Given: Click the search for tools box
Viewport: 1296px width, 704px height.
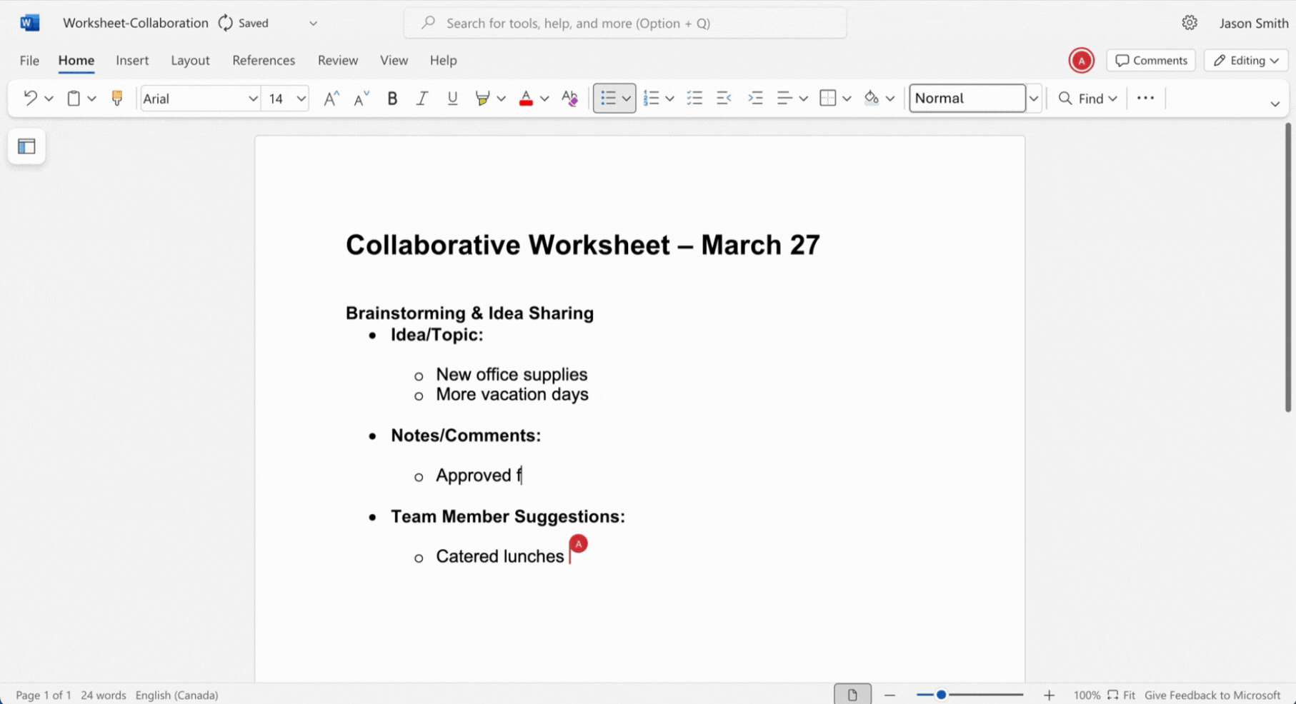Looking at the screenshot, I should pyautogui.click(x=625, y=23).
